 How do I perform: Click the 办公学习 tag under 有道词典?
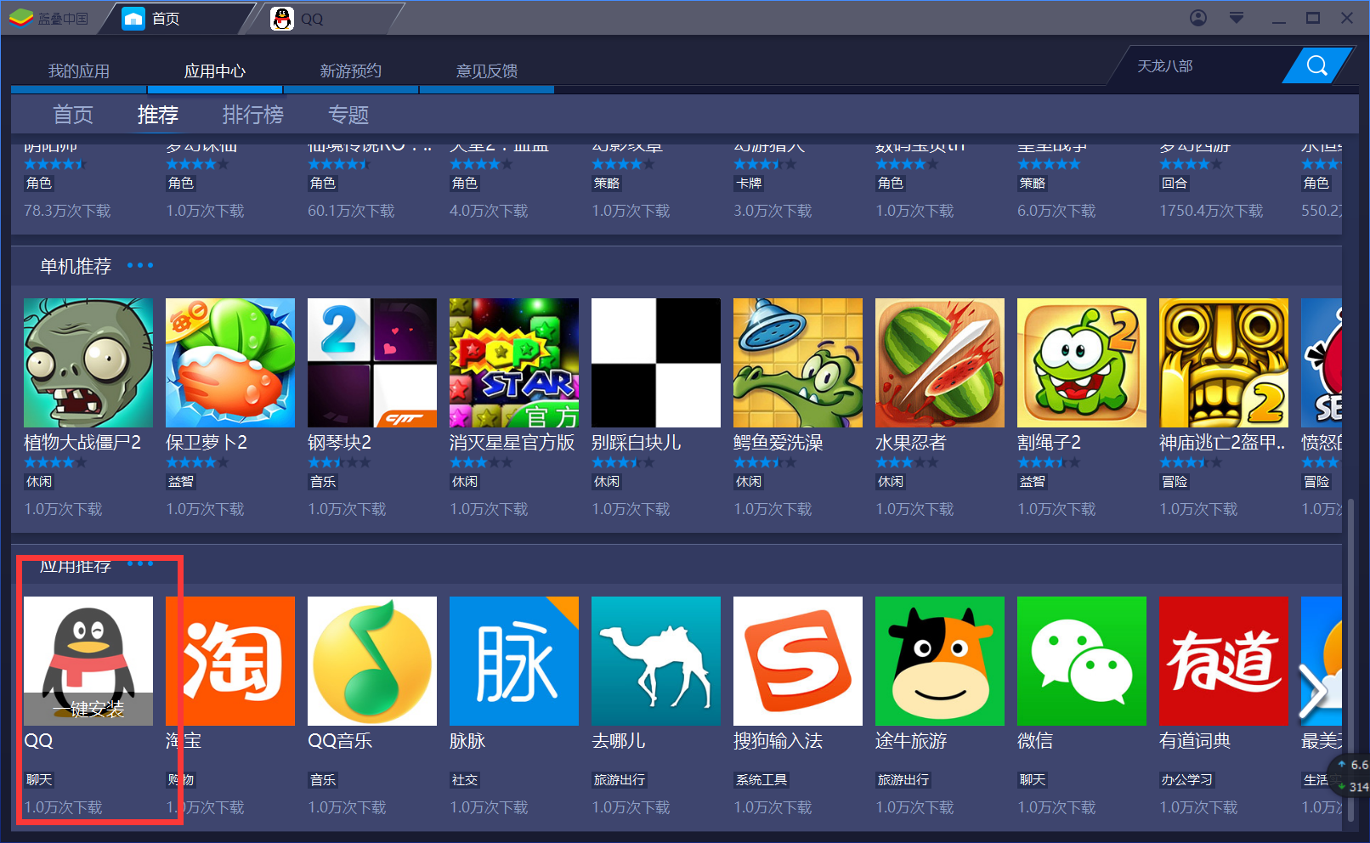[1187, 780]
